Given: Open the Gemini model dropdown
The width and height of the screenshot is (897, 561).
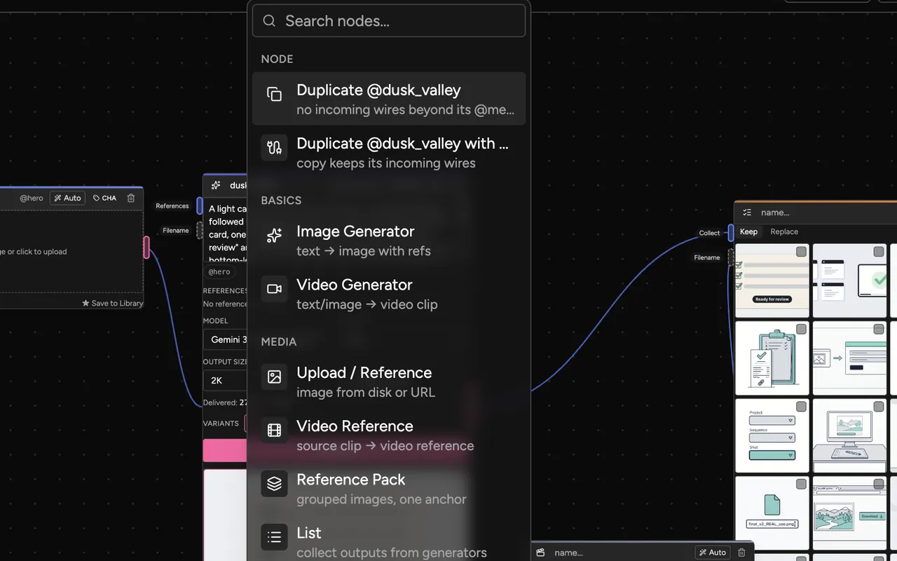Looking at the screenshot, I should 226,339.
